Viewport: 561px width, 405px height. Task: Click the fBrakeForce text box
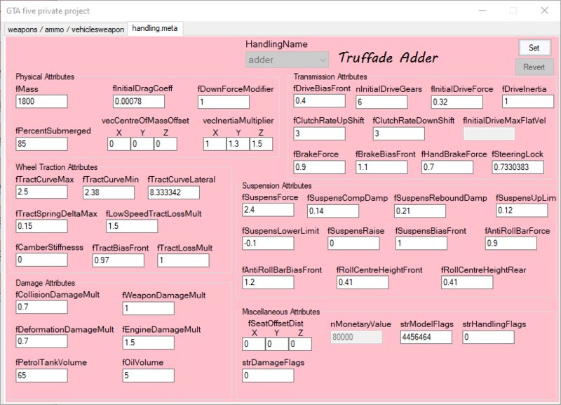(319, 167)
